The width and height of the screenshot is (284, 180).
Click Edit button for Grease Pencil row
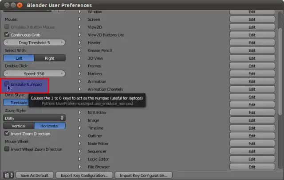pyautogui.click(x=252, y=50)
